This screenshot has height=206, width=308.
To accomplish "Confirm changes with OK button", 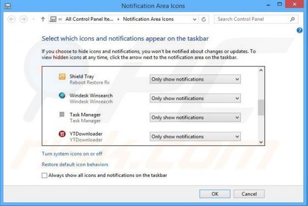I will [215, 194].
